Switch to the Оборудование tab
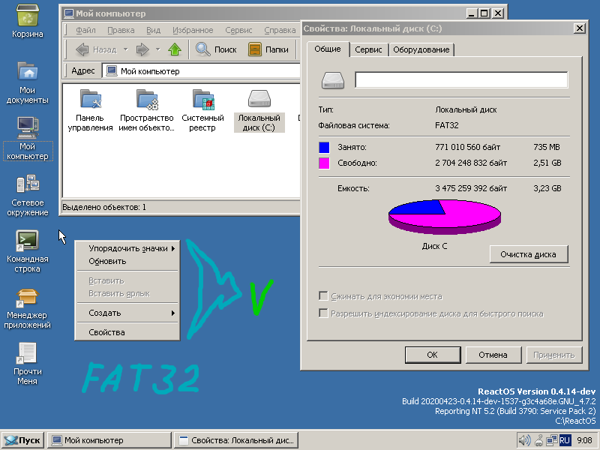Viewport: 600px width, 450px height. point(421,49)
